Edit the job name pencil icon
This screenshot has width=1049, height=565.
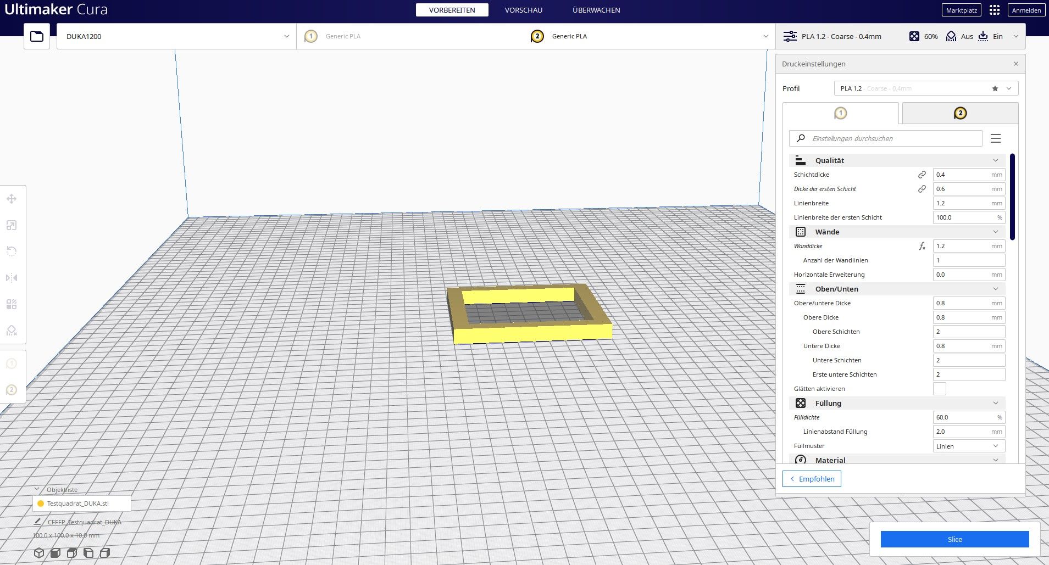(37, 522)
